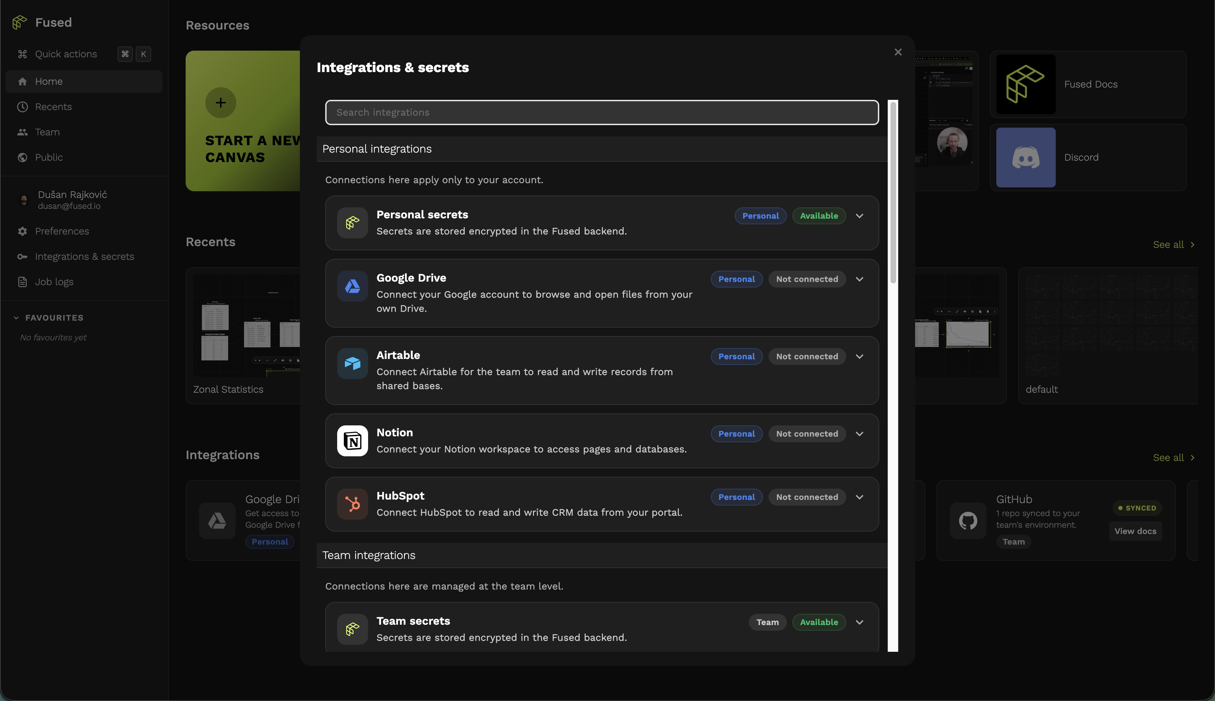The width and height of the screenshot is (1215, 701).
Task: Click Not connected badge on HubSpot
Action: pos(807,497)
